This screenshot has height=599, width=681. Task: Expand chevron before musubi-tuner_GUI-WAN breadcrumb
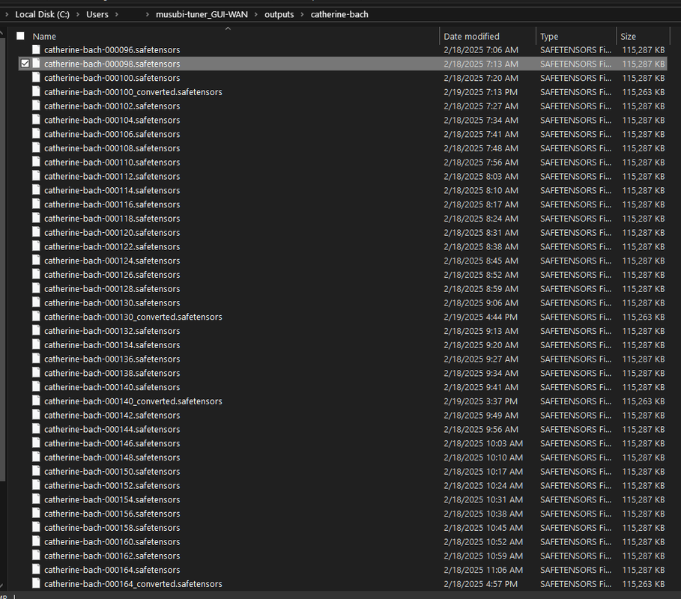pyautogui.click(x=148, y=14)
